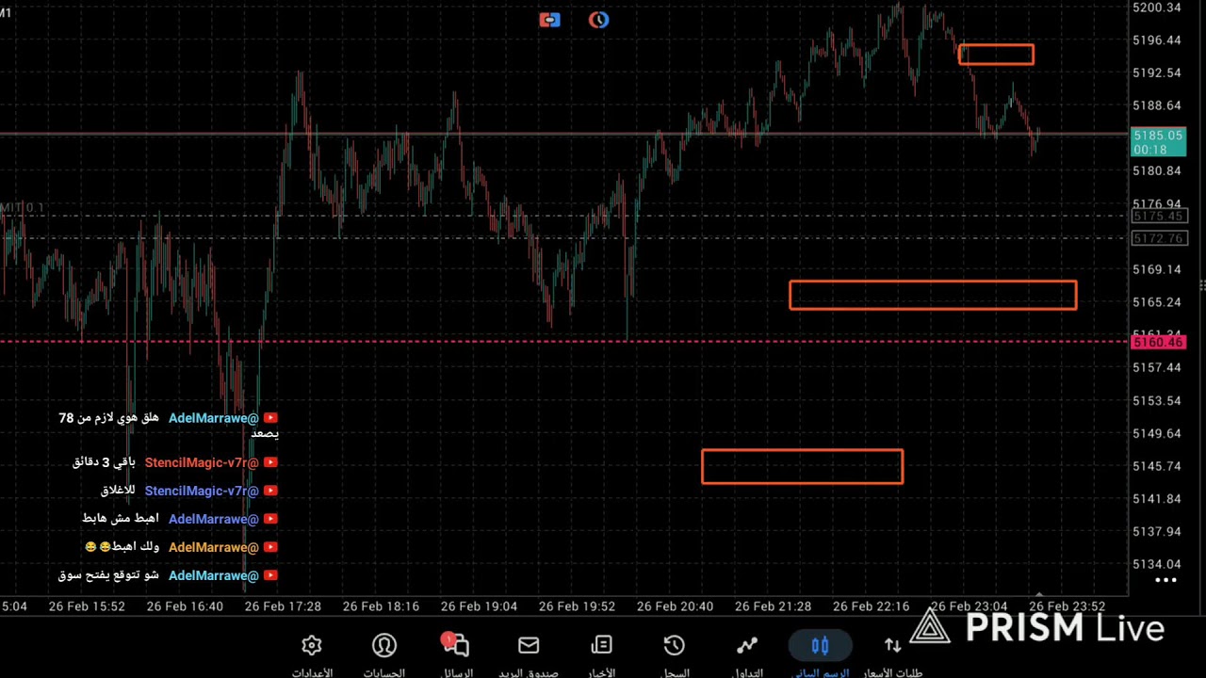
Task: Click price axis value 5188.64
Action: tap(1157, 105)
